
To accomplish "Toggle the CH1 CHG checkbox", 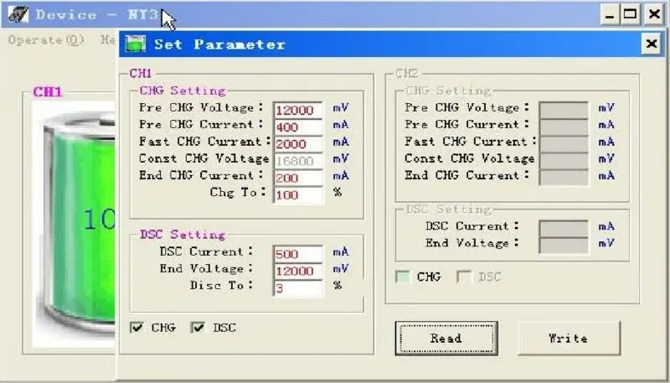I will (137, 328).
